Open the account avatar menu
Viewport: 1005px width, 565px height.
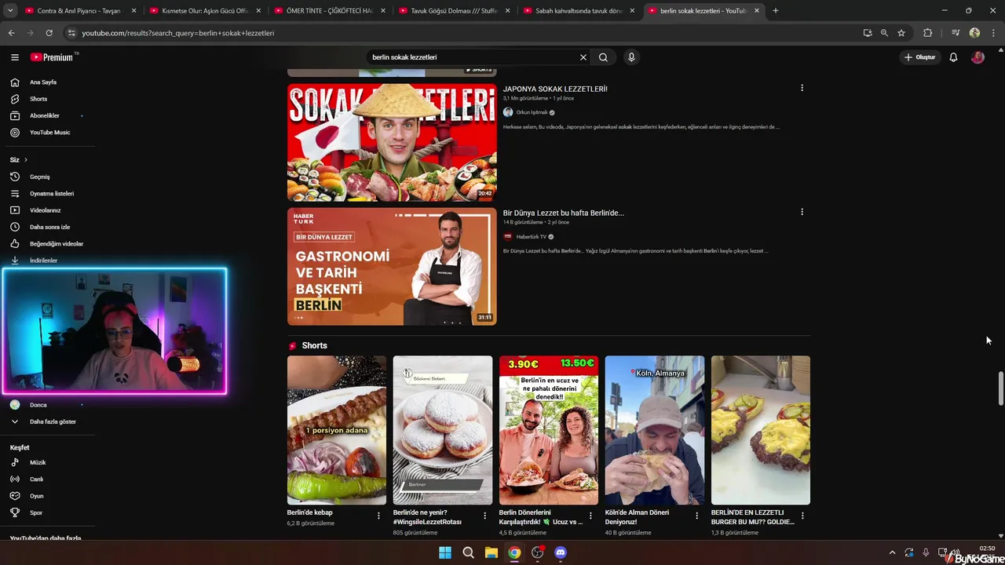click(978, 57)
